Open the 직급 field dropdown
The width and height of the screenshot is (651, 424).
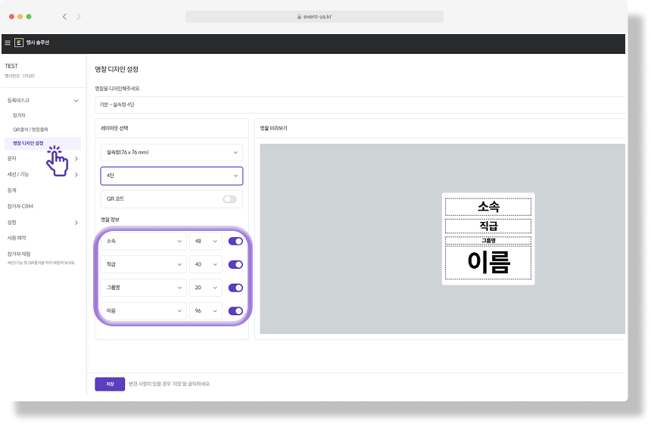coord(143,264)
